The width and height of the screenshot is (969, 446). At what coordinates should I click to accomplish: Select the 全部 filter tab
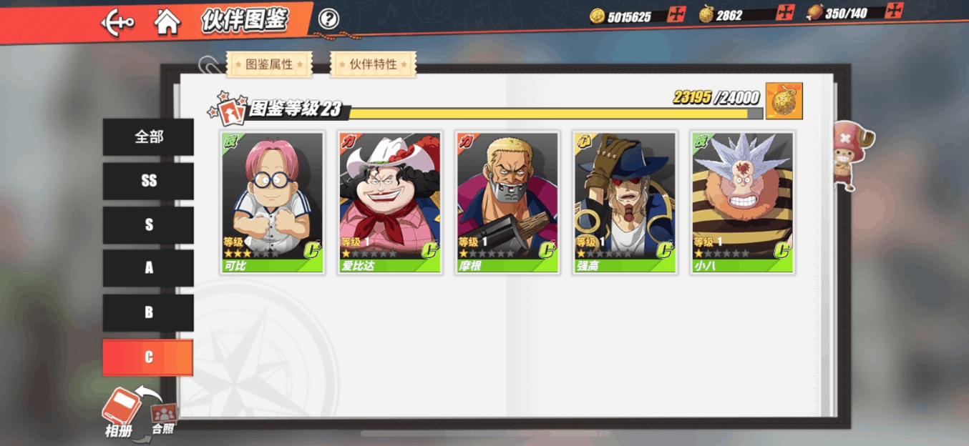[148, 137]
